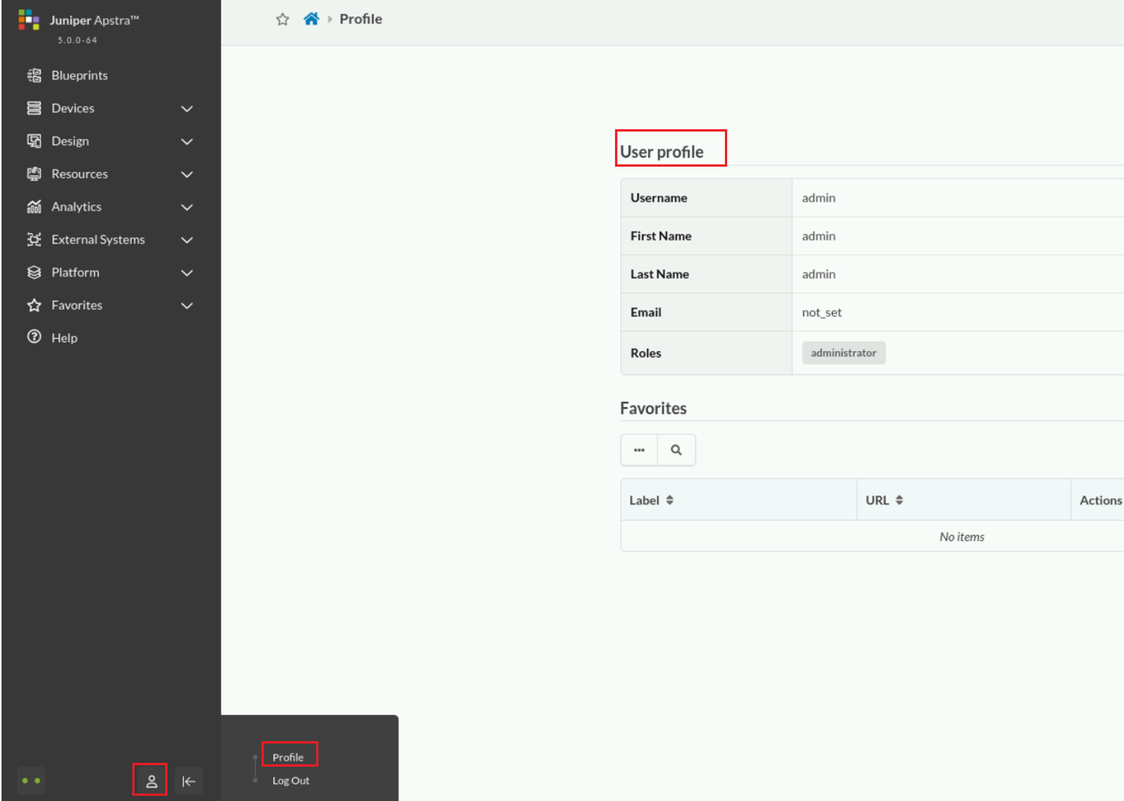Click the Favorites label in sidebar
The image size is (1124, 801).
point(77,306)
